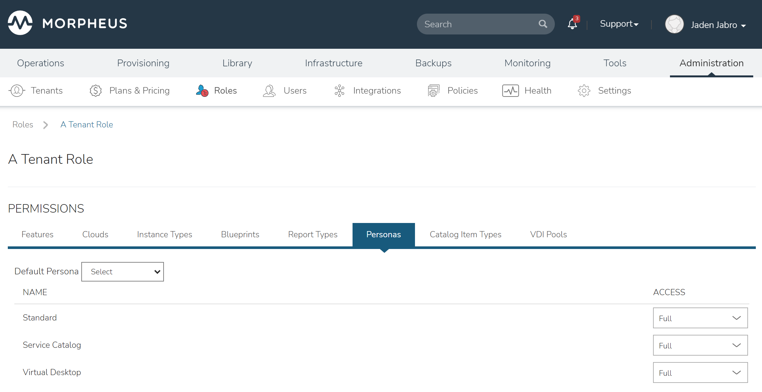The width and height of the screenshot is (762, 392).
Task: Click the Plans & Pricing dollar icon
Action: coord(96,91)
